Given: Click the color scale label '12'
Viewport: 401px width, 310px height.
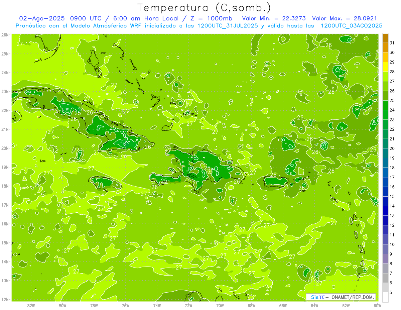Looking at the screenshot, I should tap(392, 225).
